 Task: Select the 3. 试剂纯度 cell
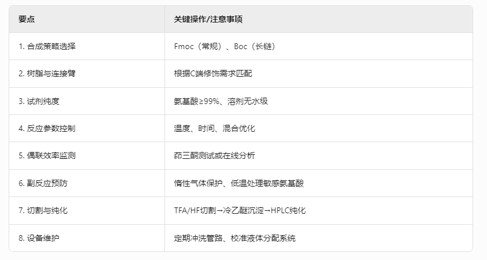pyautogui.click(x=87, y=101)
